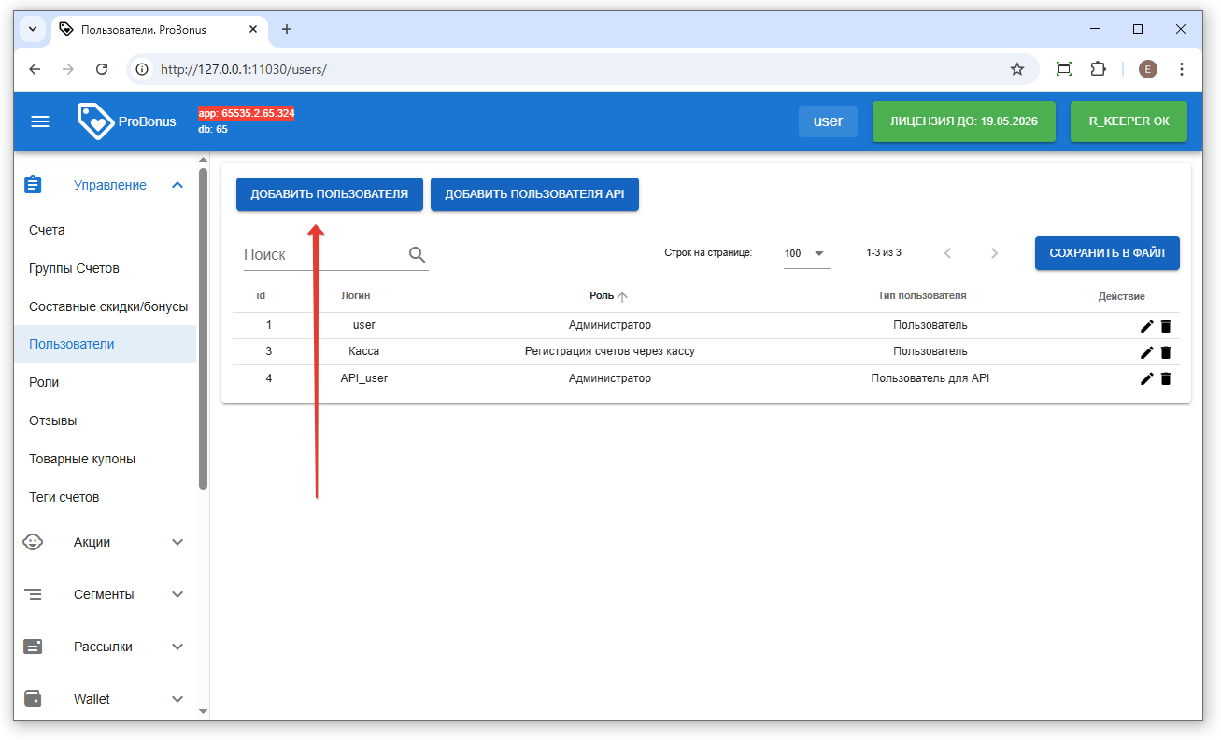Expand the Рассылки menu section
This screenshot has width=1221, height=740.
tap(177, 647)
